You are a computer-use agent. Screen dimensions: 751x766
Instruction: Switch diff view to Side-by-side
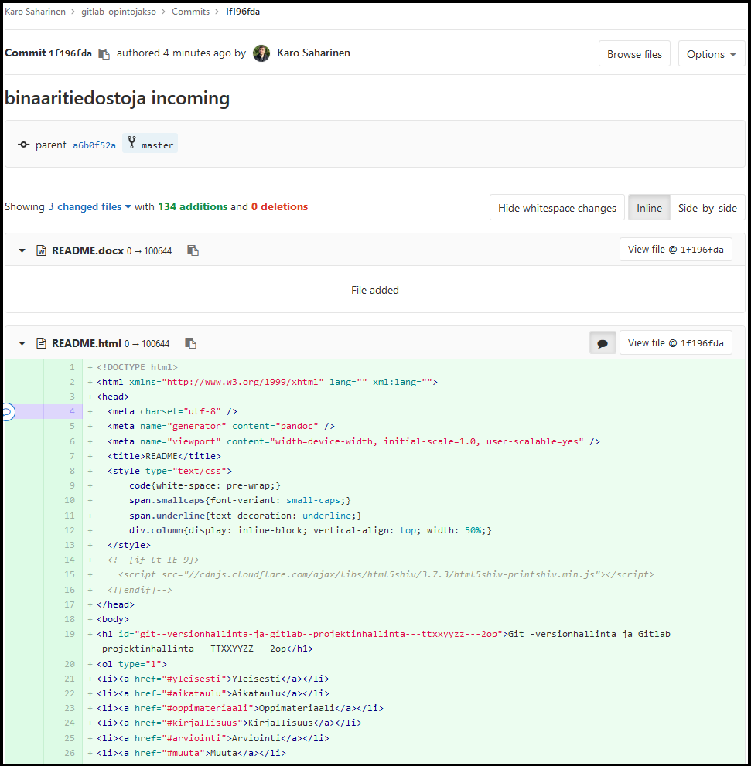tap(707, 208)
